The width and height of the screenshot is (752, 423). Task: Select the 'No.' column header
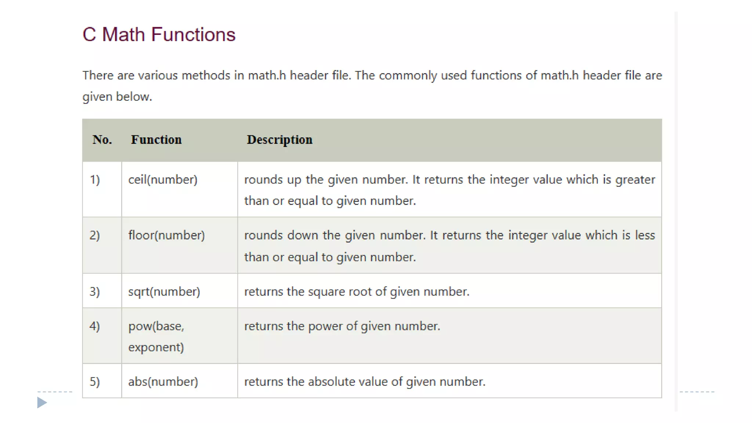102,140
